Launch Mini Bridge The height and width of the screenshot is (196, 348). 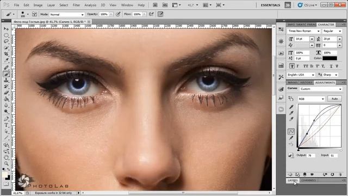(165, 5)
